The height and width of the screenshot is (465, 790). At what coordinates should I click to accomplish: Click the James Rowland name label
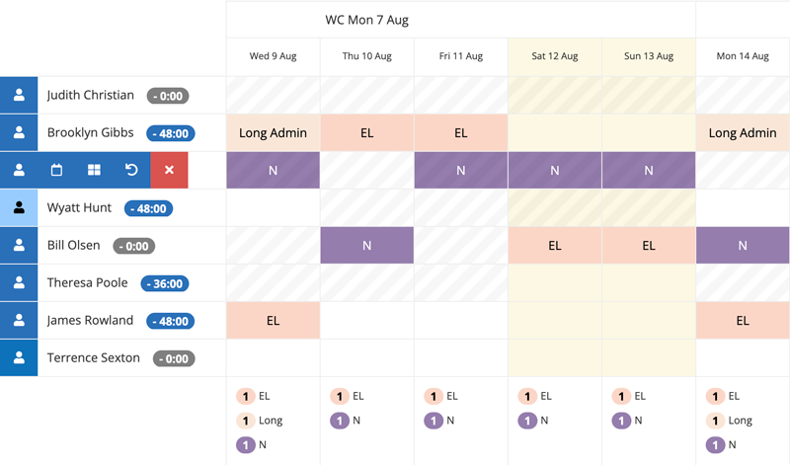pos(90,321)
